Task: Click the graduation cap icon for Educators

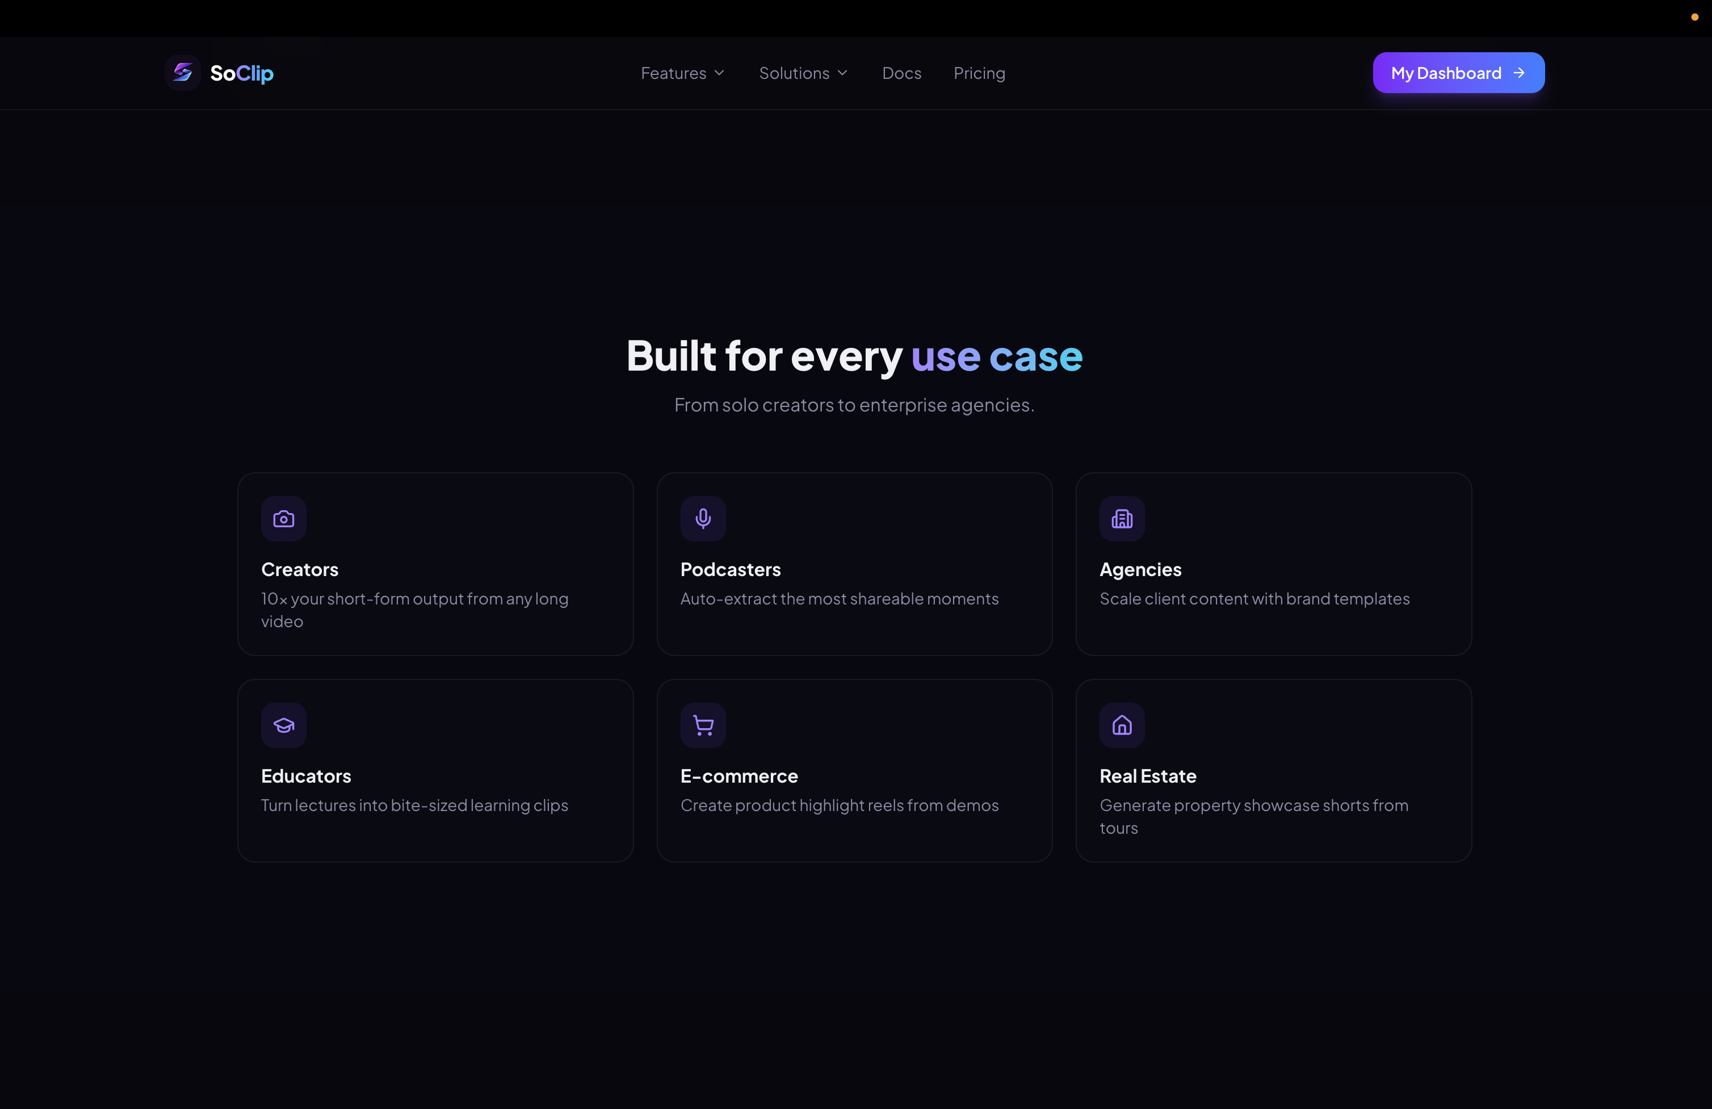Action: tap(283, 725)
